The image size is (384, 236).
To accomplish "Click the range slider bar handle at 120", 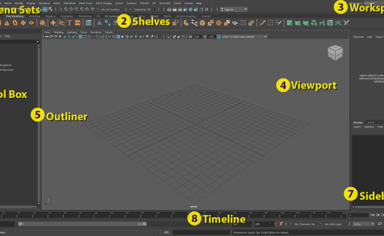I will pos(145,224).
